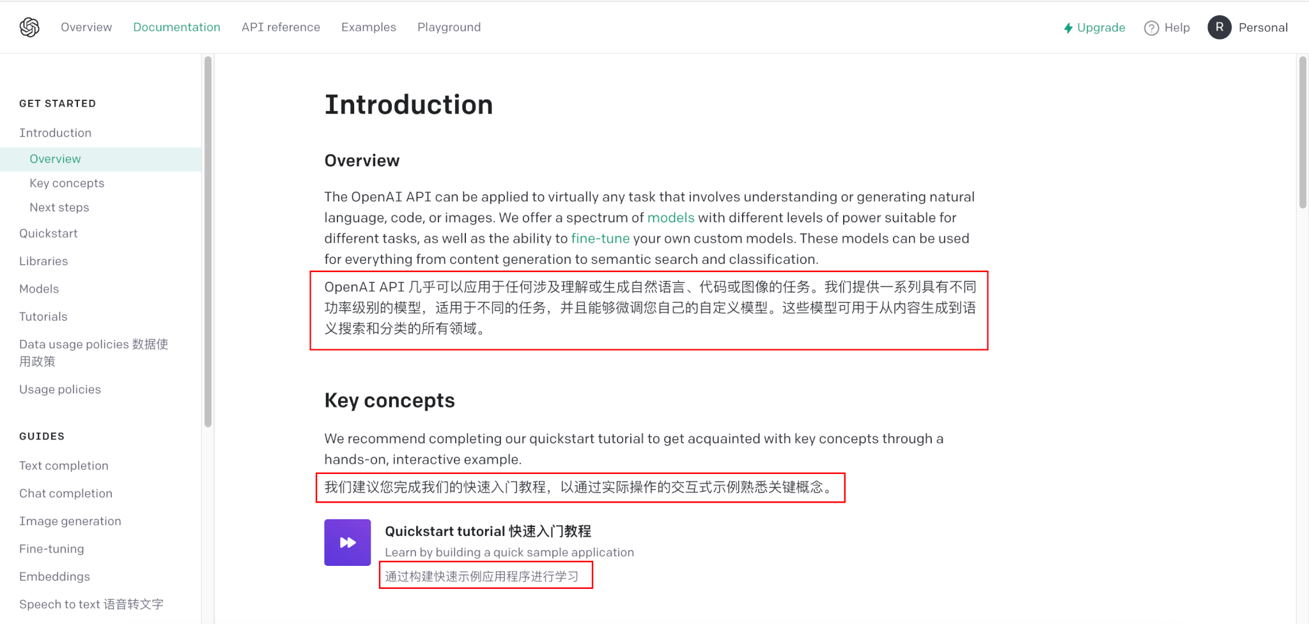Go to Examples tab
This screenshot has height=624, width=1309.
369,27
